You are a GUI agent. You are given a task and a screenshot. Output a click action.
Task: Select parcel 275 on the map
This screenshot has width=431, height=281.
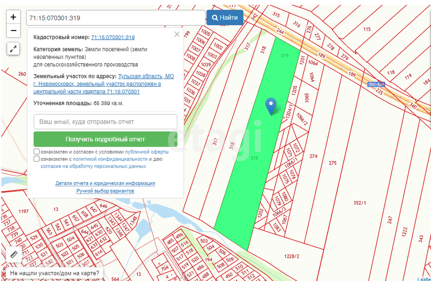click(333, 163)
